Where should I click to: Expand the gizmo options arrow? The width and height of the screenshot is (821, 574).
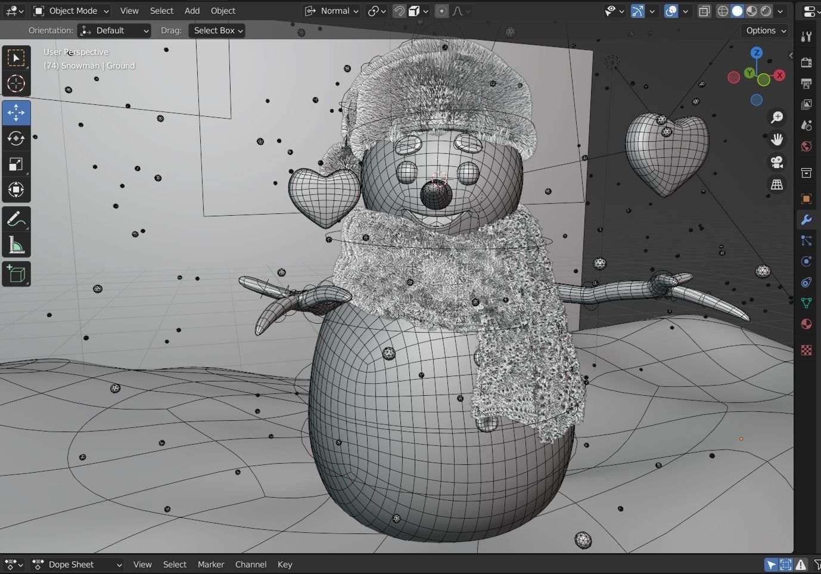click(652, 11)
